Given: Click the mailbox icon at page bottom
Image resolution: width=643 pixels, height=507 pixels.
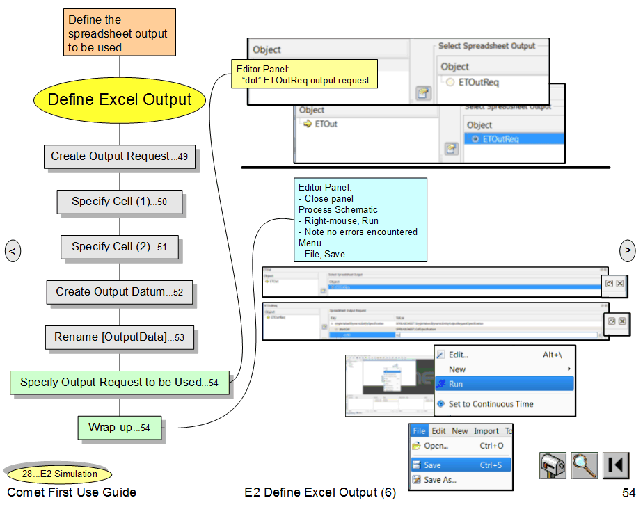Looking at the screenshot, I should pyautogui.click(x=553, y=465).
